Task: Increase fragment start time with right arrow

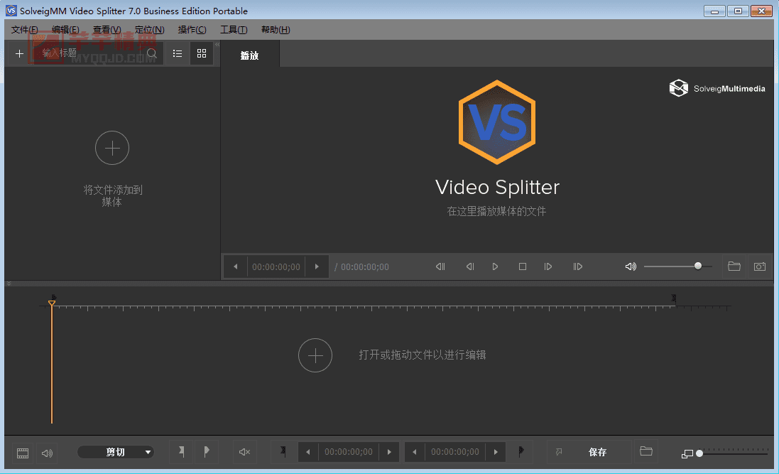Action: [389, 452]
